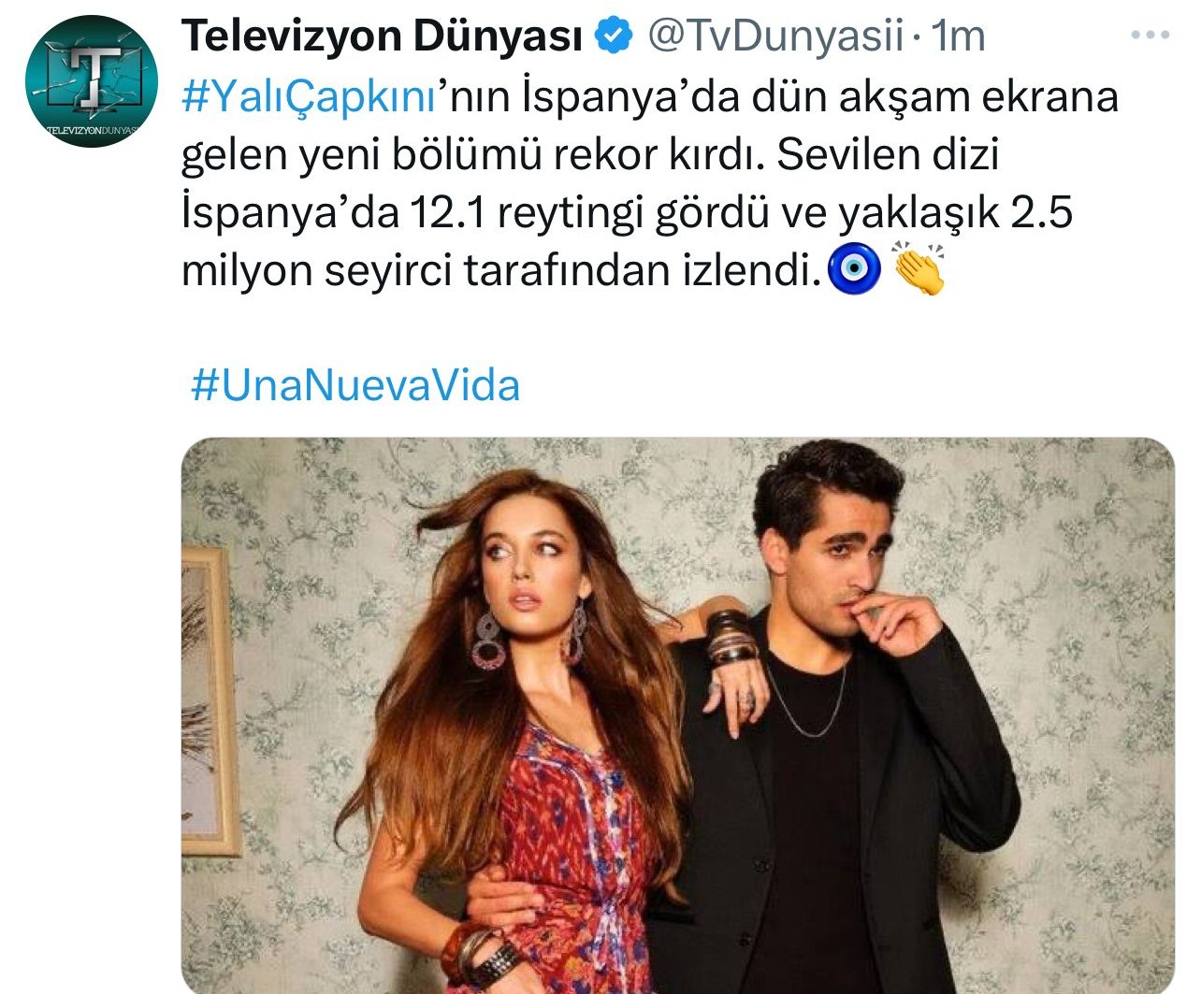This screenshot has width=1201, height=994.
Task: Open the attached tweet photo
Action: 678,715
